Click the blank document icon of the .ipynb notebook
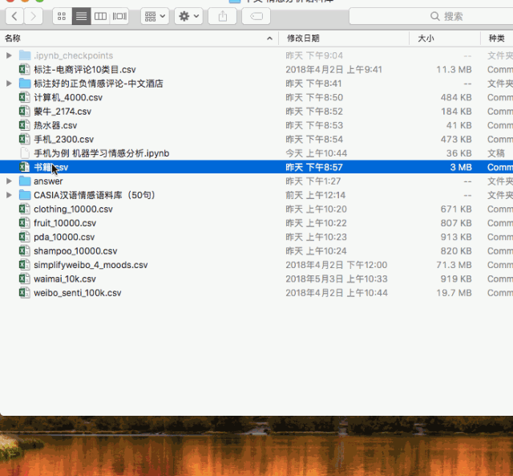 [x=25, y=153]
